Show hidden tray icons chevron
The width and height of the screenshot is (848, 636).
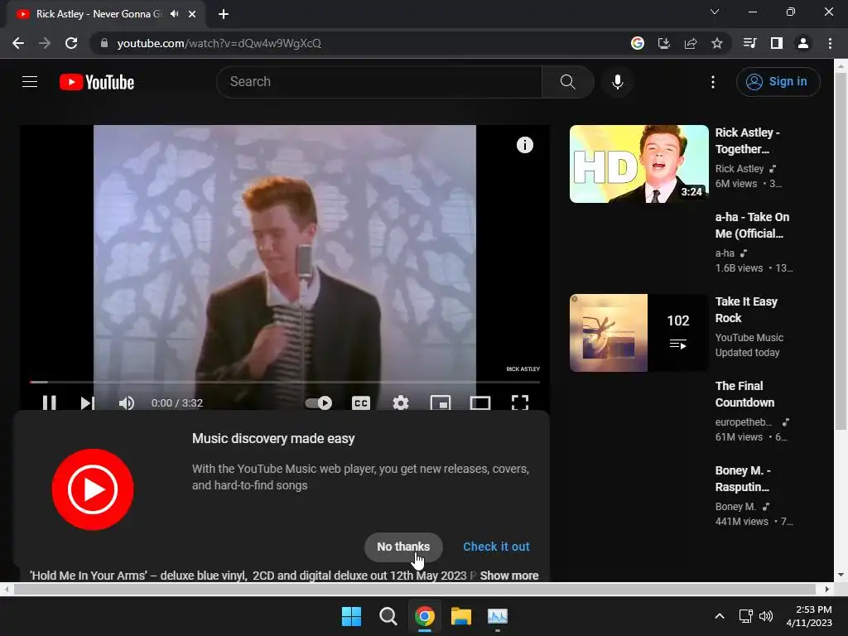pyautogui.click(x=720, y=616)
